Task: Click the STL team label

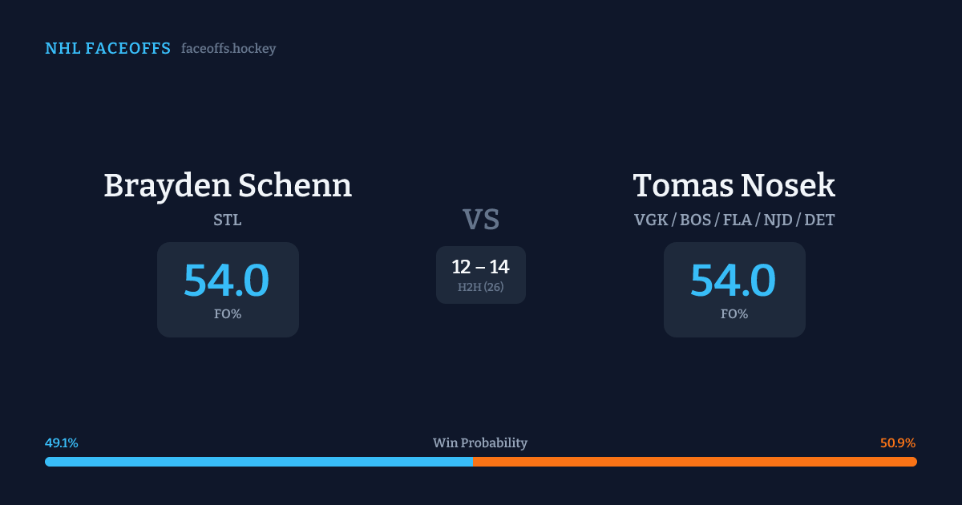Action: [x=228, y=220]
